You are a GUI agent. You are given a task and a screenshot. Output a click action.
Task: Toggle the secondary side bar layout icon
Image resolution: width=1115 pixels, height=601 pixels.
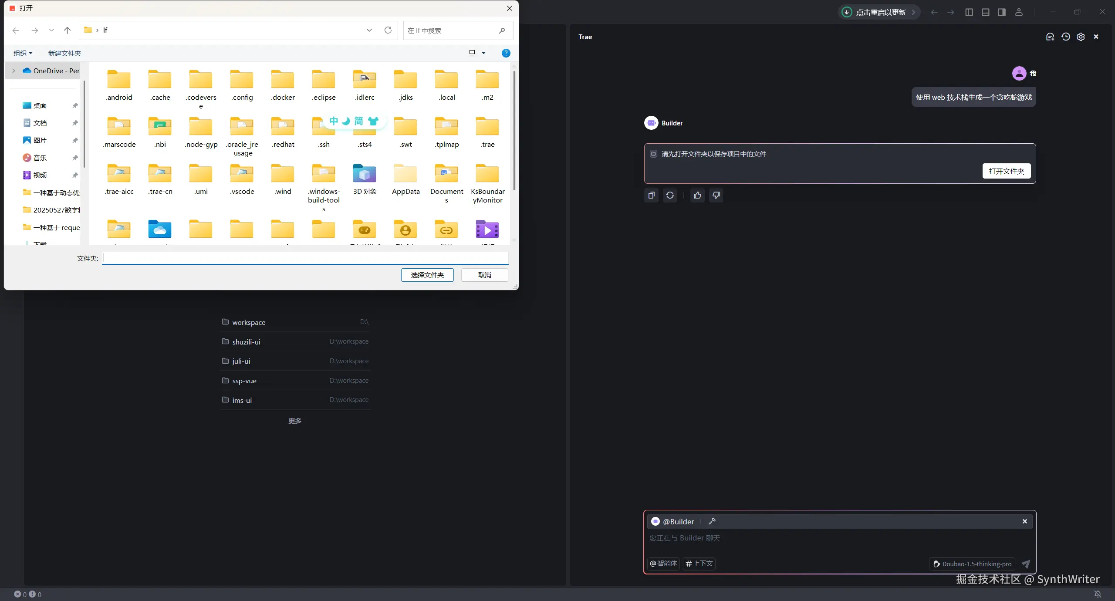click(1002, 12)
